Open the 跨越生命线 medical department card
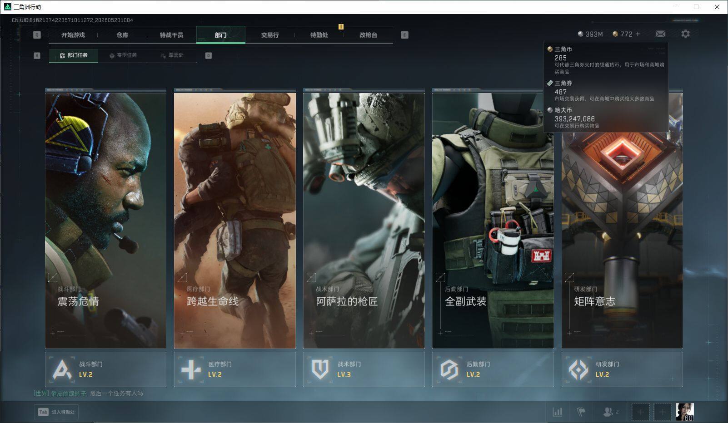The height and width of the screenshot is (423, 728). 234,219
